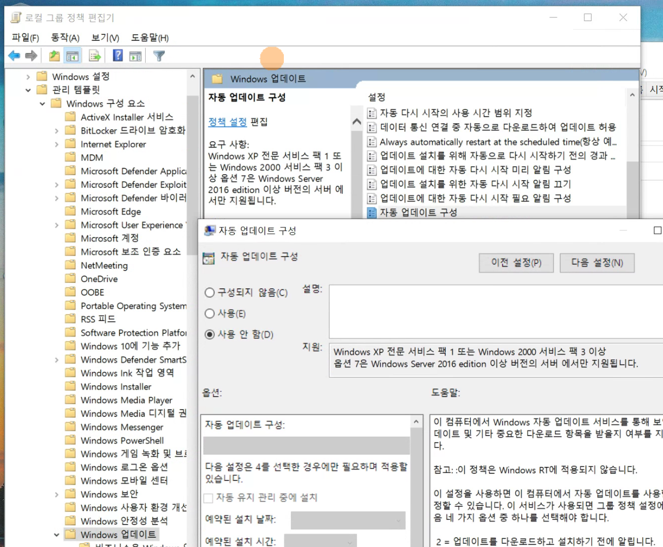Viewport: 663px width, 547px height.
Task: Select Windows 로그온 옵션 tree item
Action: point(124,467)
